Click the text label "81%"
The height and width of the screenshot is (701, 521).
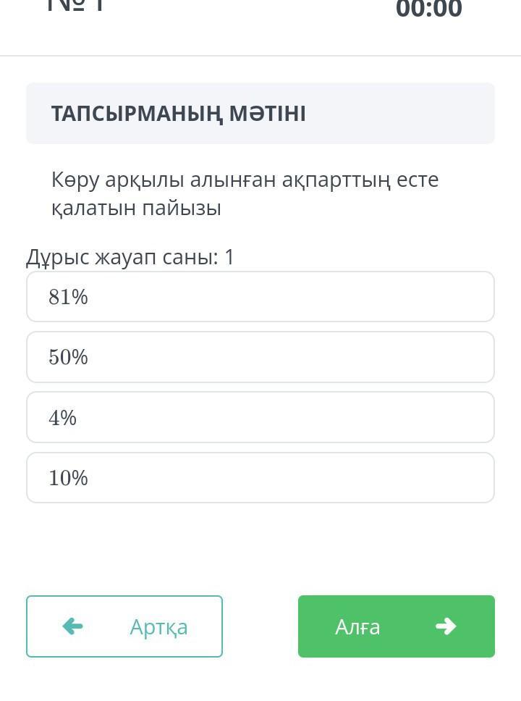click(68, 297)
